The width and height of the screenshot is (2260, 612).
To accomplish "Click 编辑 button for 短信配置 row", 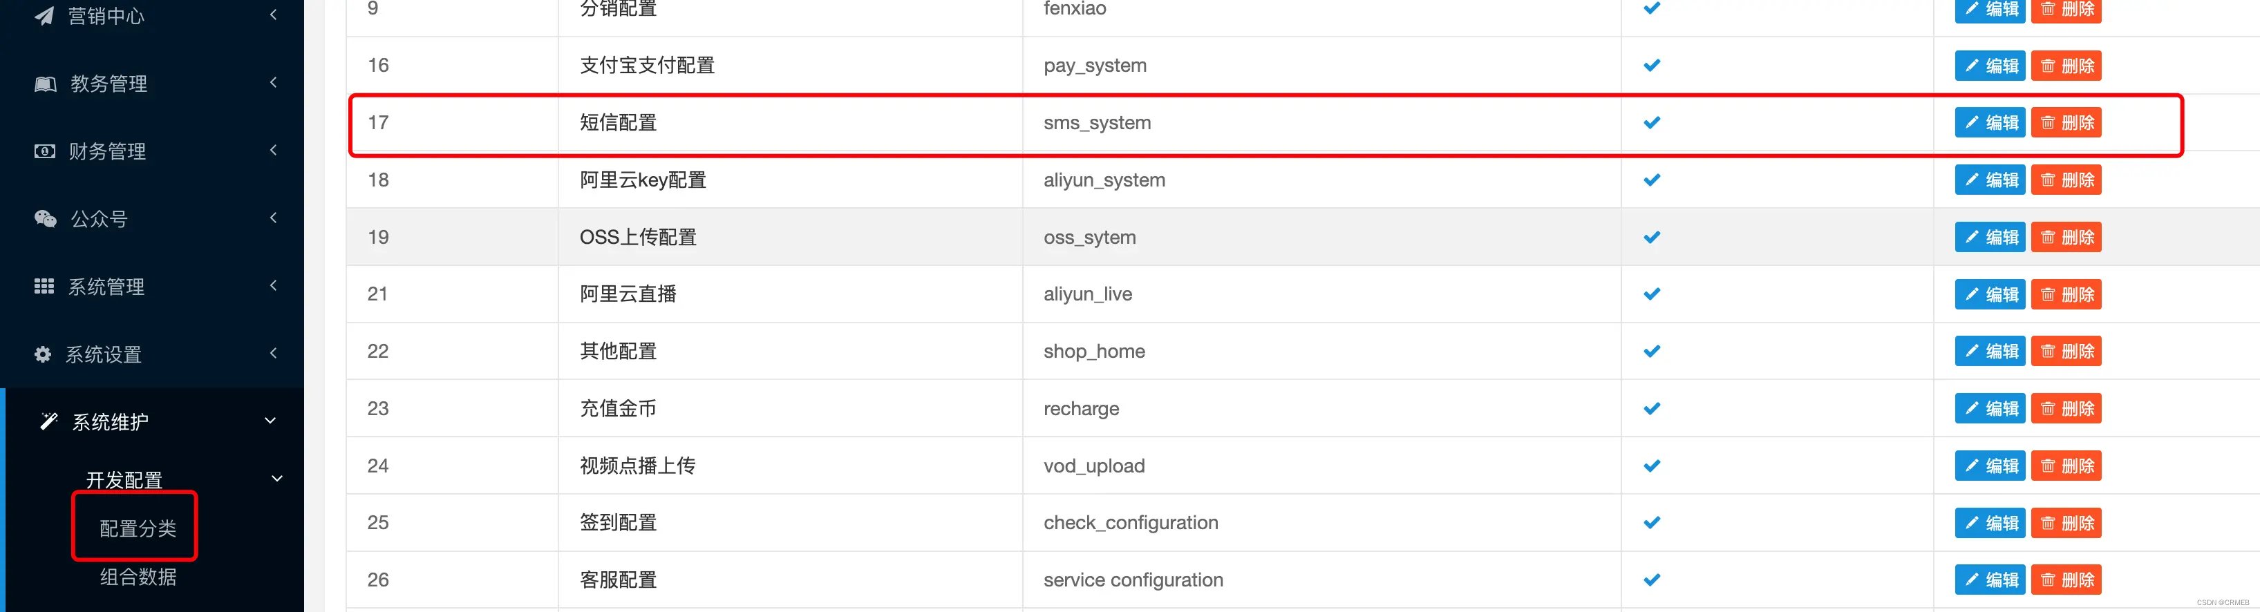I will pos(1990,123).
